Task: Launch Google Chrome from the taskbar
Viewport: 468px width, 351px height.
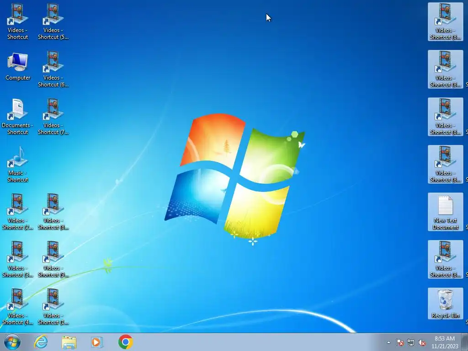Action: pos(126,342)
